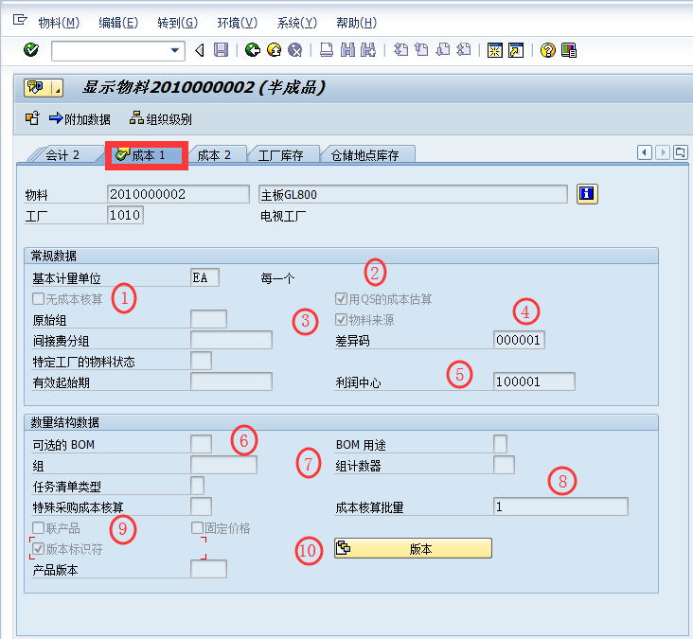Expand the title bar icon dropdown arrow
693x639 pixels.
tap(58, 88)
